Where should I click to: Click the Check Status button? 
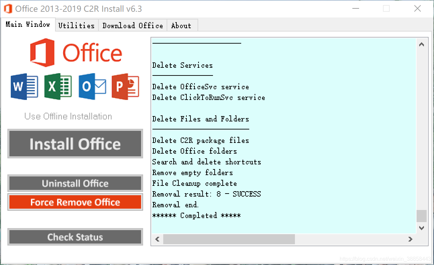[75, 237]
